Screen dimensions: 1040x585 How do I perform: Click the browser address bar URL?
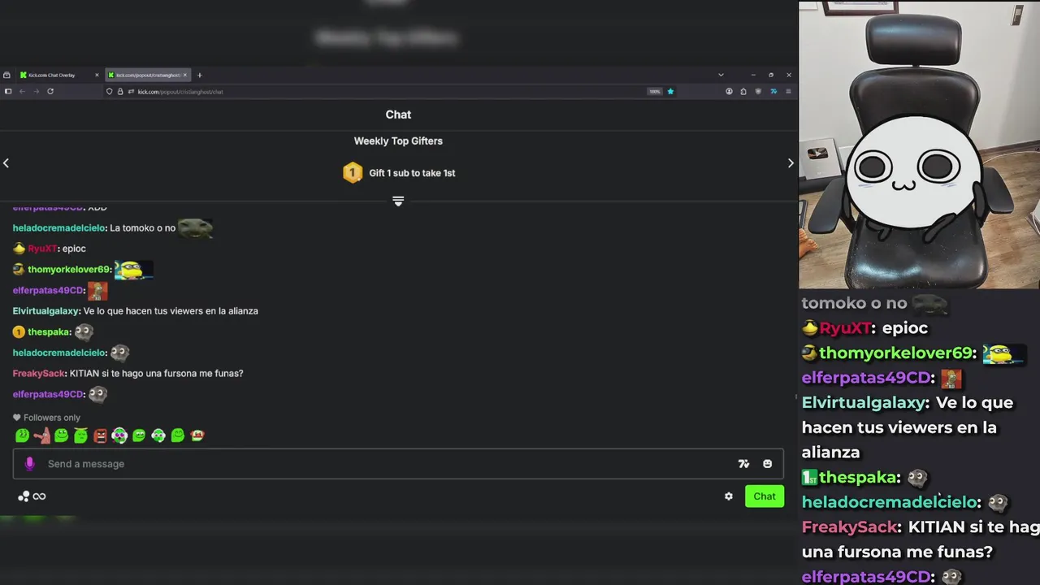point(180,92)
